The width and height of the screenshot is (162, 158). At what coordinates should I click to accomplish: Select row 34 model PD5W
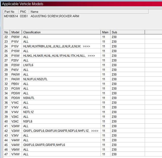[x=16, y=93]
